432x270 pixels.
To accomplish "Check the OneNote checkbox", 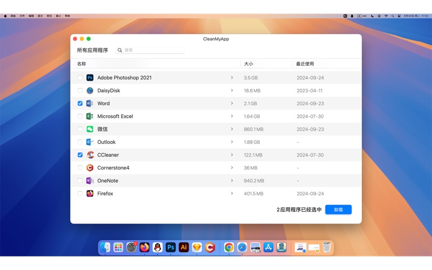I will tap(80, 180).
